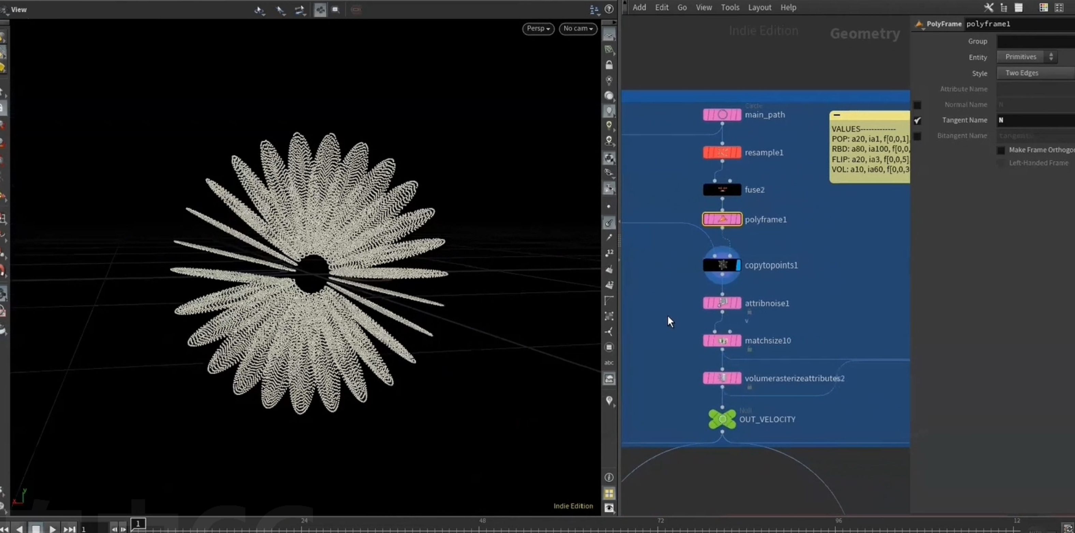Toggle Make Frame Orthogonal checkbox
Screen dimensions: 1075x533
coord(1001,150)
